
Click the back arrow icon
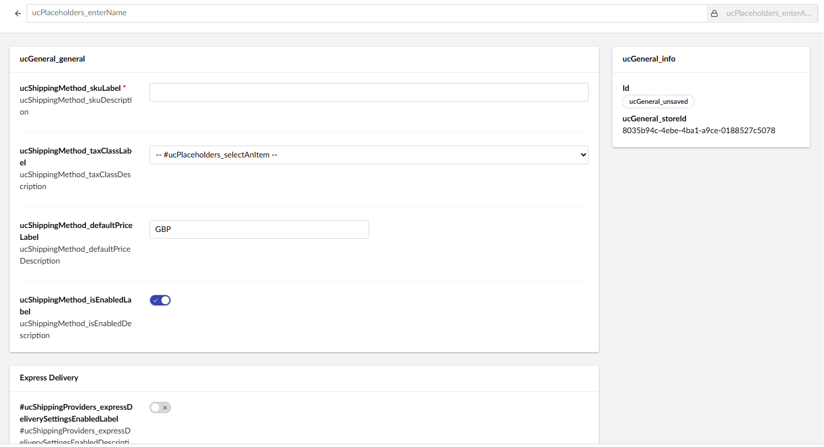click(17, 14)
